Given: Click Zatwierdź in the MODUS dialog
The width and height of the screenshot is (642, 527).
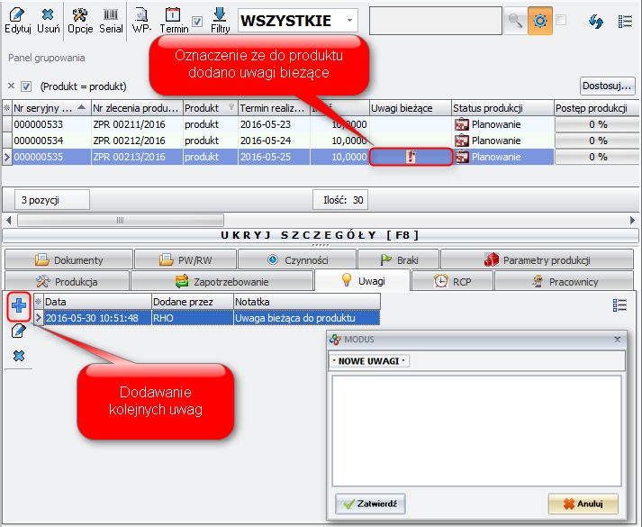Looking at the screenshot, I should 370,504.
